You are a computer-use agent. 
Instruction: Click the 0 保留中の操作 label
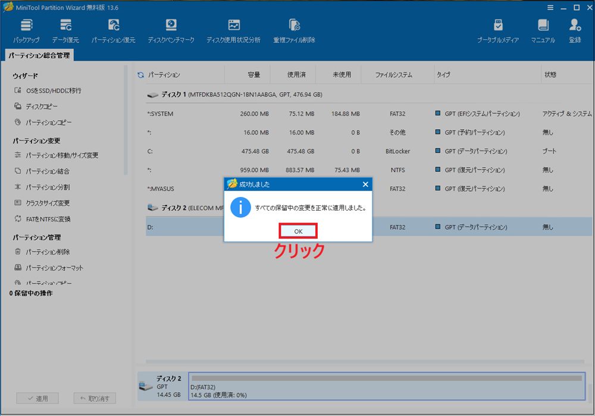(x=31, y=293)
